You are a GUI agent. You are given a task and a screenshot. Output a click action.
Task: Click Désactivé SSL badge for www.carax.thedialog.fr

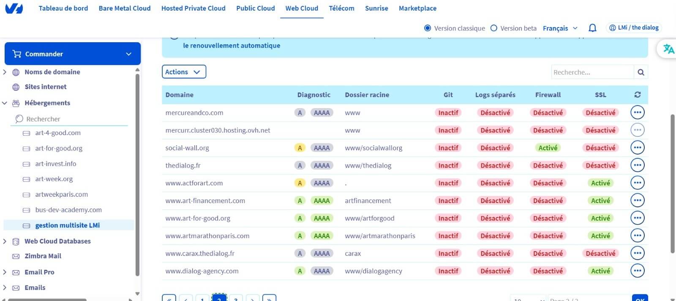[x=600, y=253]
